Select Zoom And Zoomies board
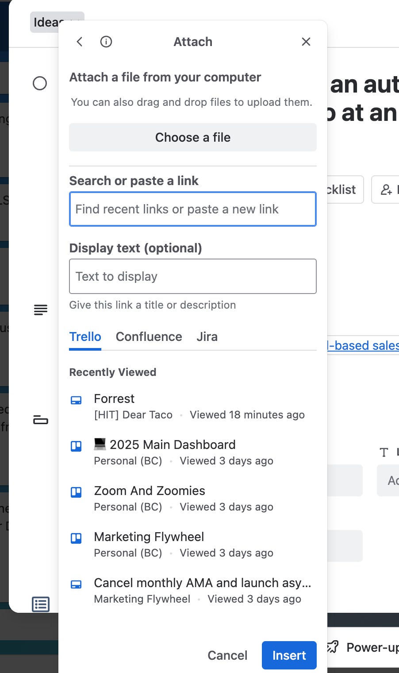 point(193,499)
